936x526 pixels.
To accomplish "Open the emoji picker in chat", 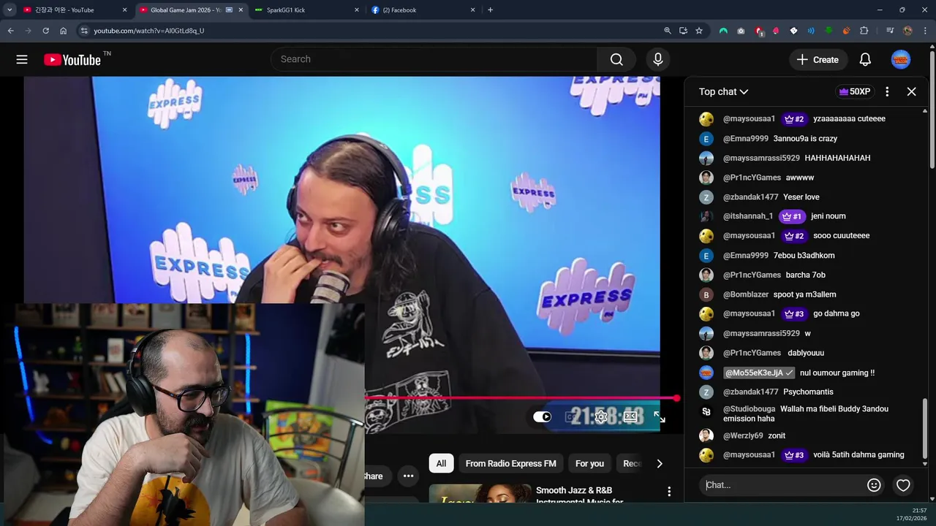I will [874, 485].
